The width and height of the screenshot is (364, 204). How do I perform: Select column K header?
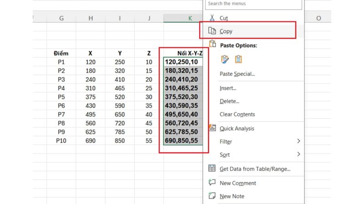pyautogui.click(x=183, y=18)
